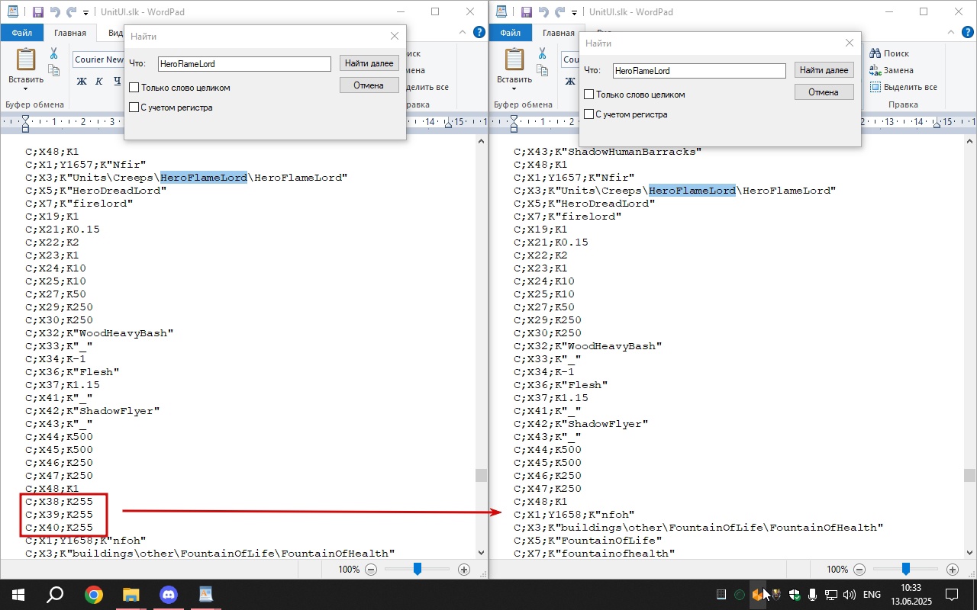Open volume control in system tray
The height and width of the screenshot is (610, 977).
(x=850, y=595)
